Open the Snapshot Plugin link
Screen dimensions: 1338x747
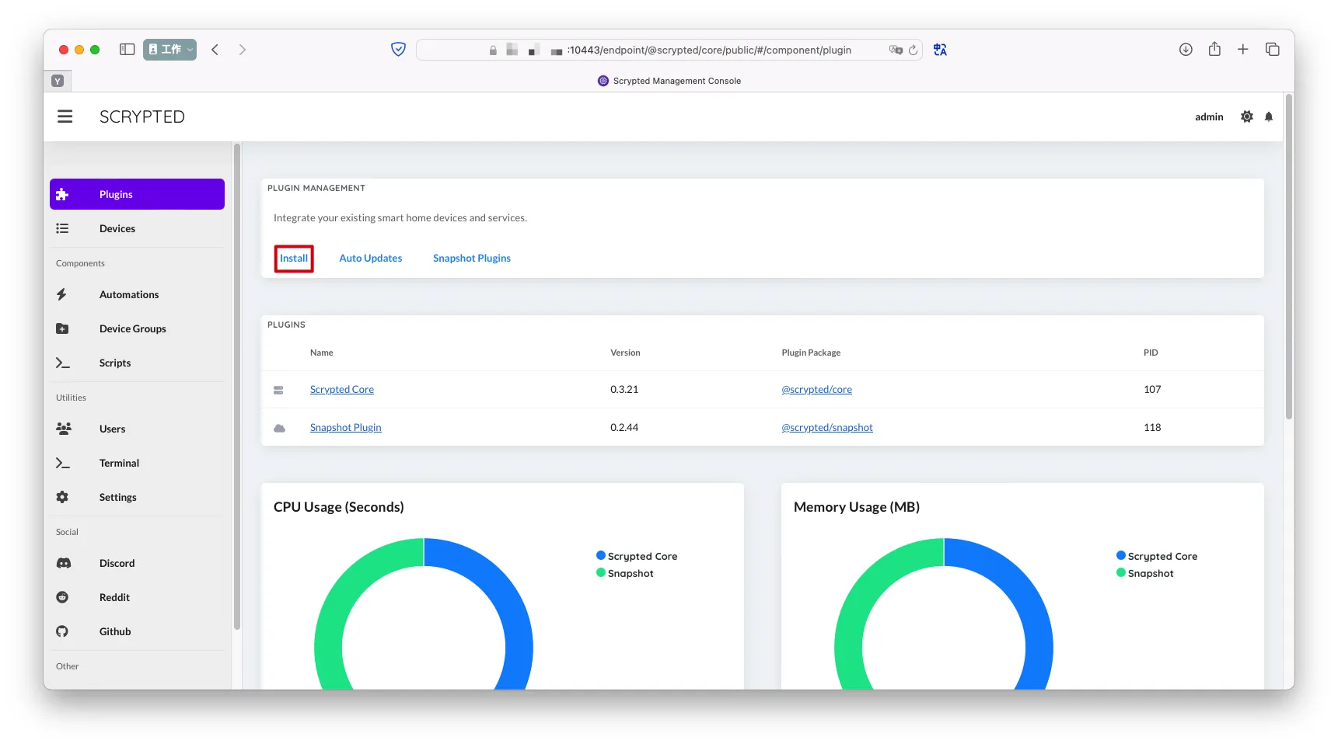[x=345, y=428]
